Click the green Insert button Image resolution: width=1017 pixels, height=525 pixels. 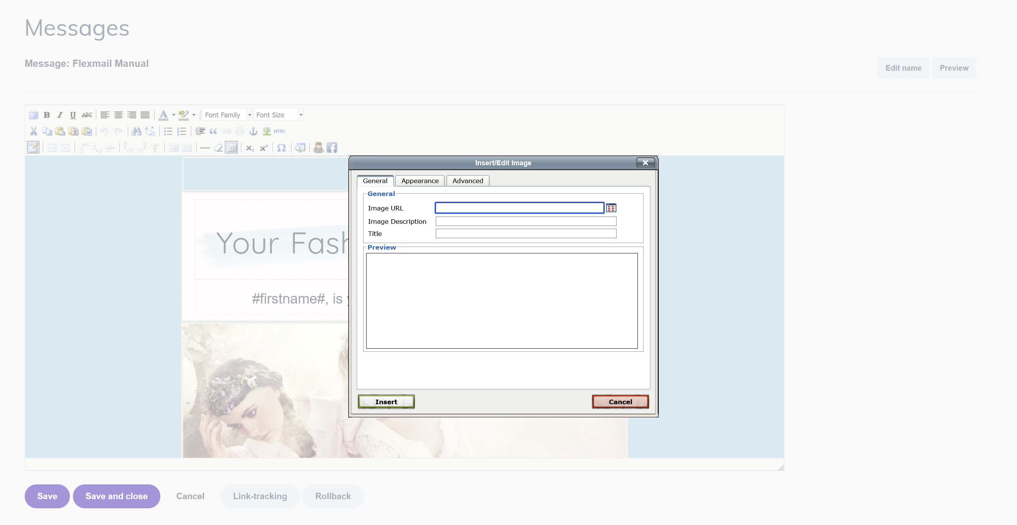coord(386,402)
